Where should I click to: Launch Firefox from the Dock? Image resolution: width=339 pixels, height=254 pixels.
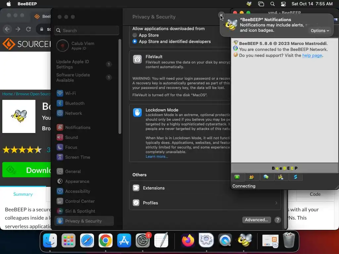click(188, 240)
